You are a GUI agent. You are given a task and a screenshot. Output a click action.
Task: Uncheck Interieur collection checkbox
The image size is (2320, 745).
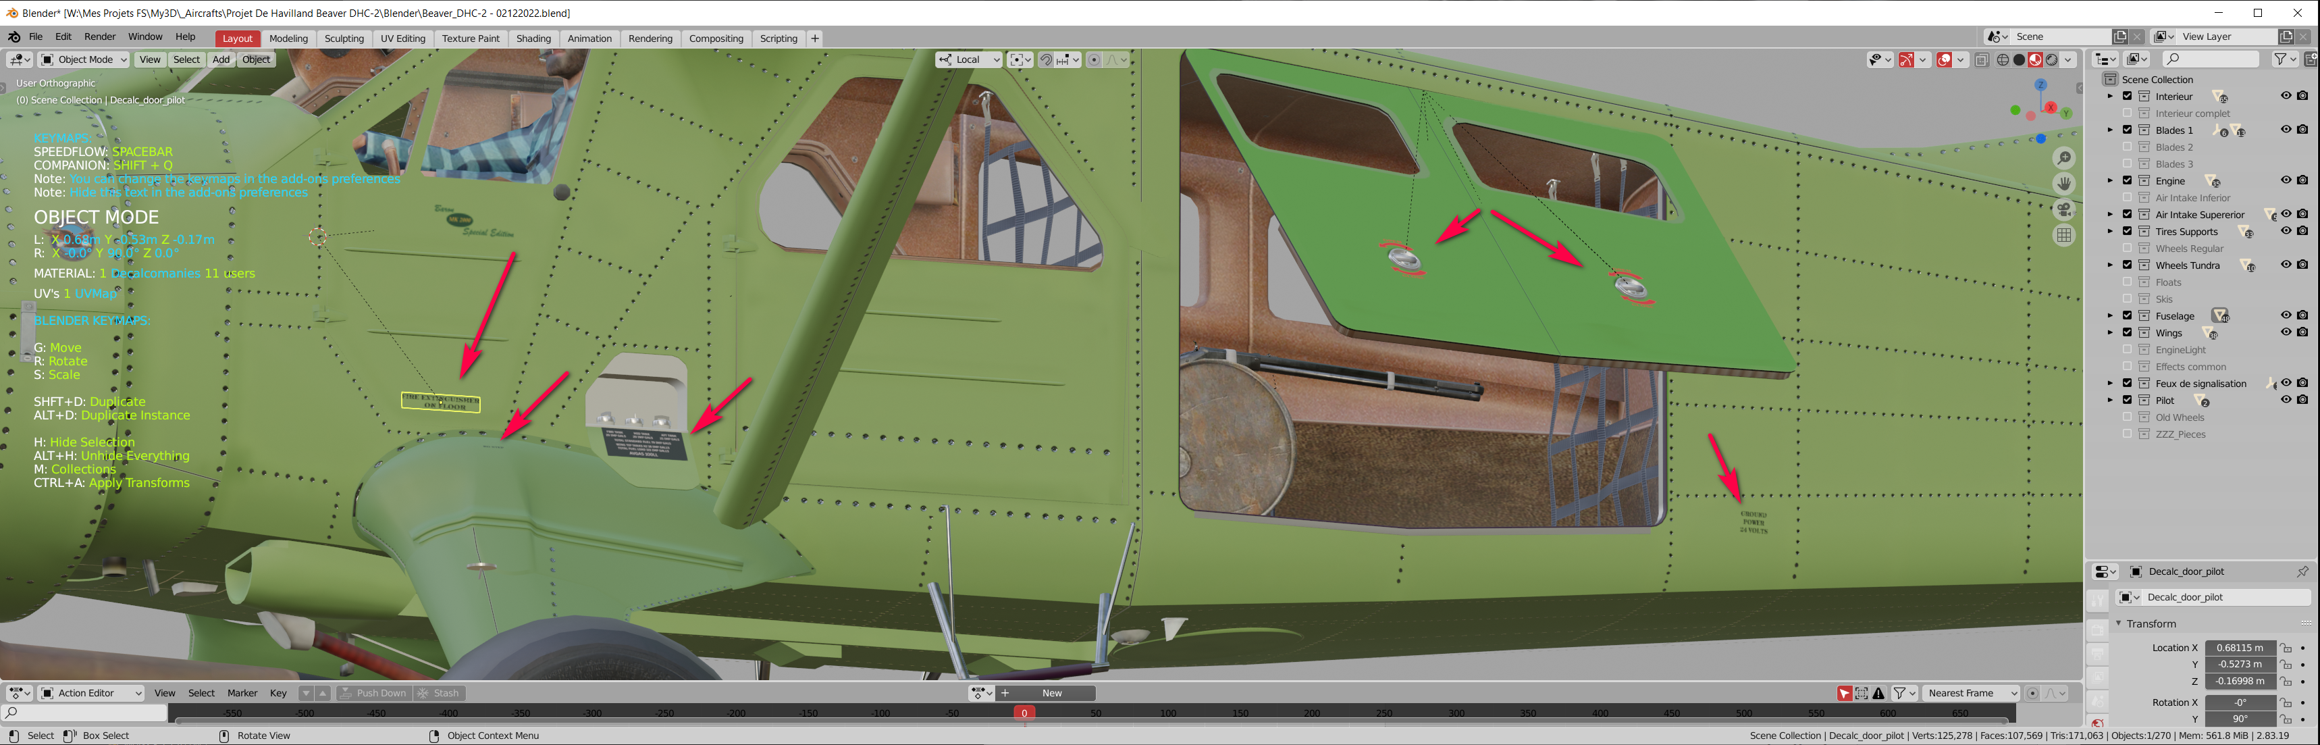2128,97
